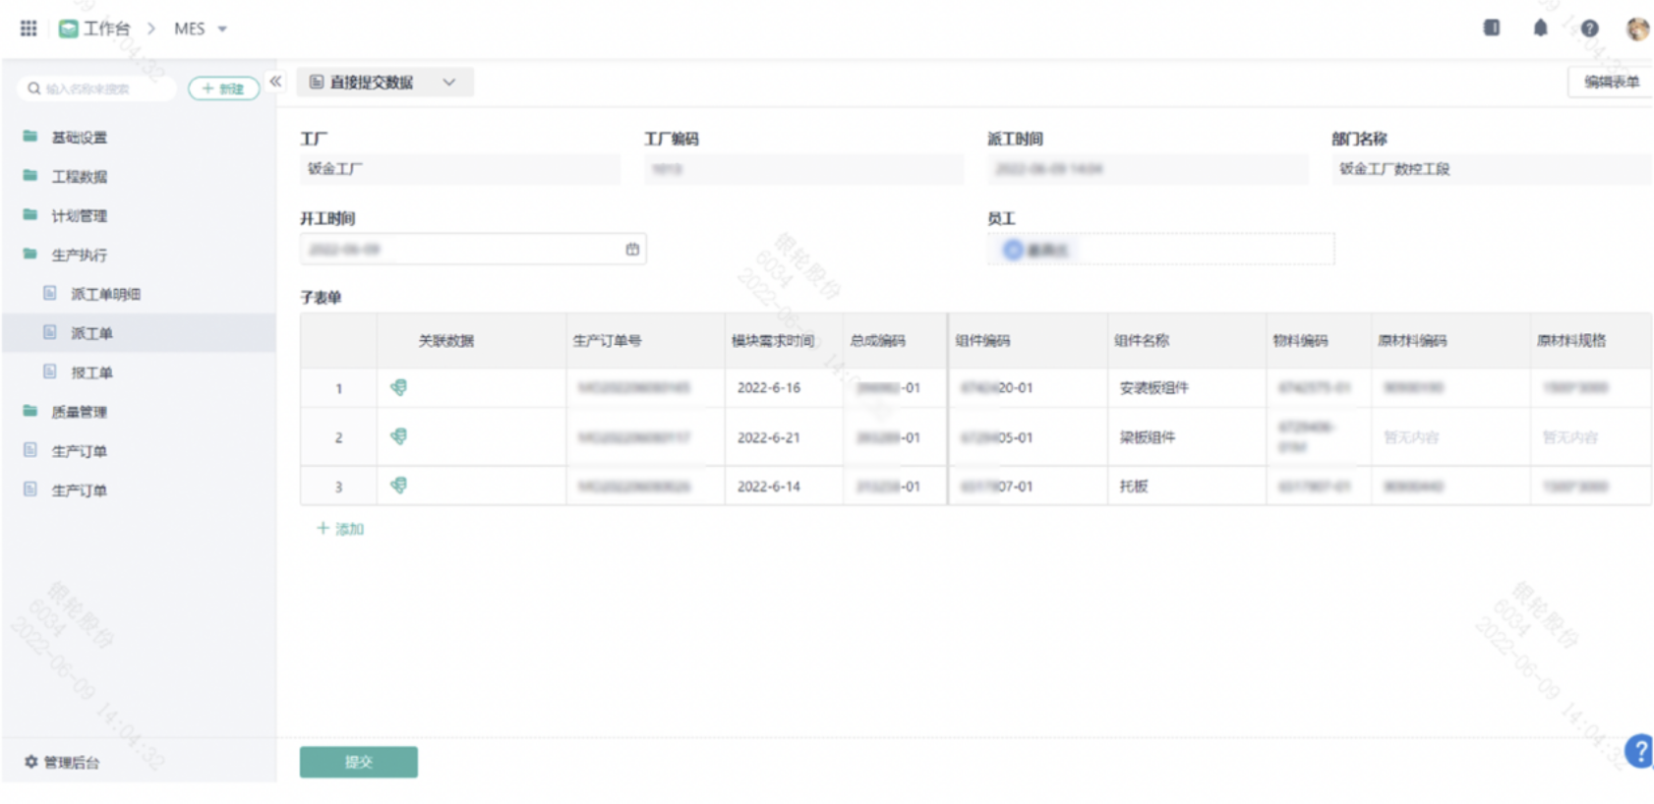
Task: Select the 托板 cell
Action: point(1187,487)
